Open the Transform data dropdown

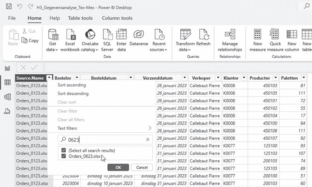(x=185, y=49)
